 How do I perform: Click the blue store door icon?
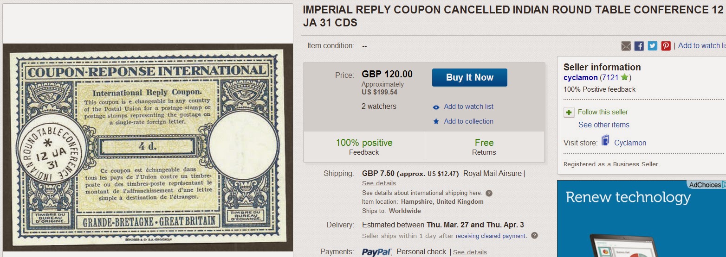click(x=605, y=141)
